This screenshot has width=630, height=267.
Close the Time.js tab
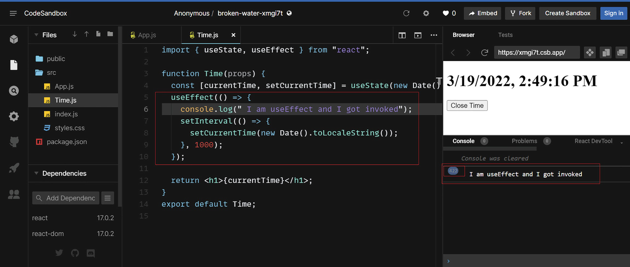pyautogui.click(x=233, y=35)
